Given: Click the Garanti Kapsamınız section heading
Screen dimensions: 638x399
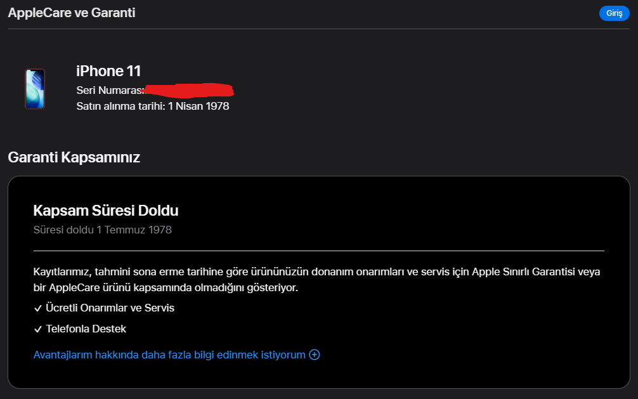Looking at the screenshot, I should pyautogui.click(x=74, y=157).
